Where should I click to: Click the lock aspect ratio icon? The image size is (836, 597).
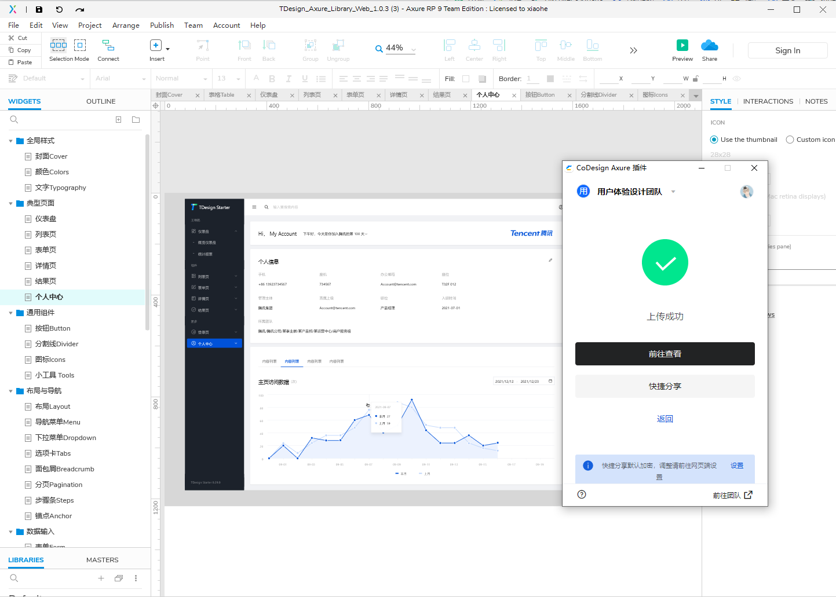[x=696, y=79]
